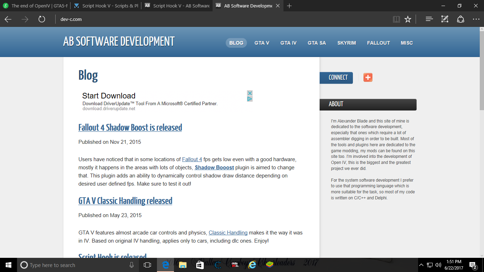The width and height of the screenshot is (484, 272).
Task: Open Edge More actions ellipsis menu
Action: (x=476, y=19)
